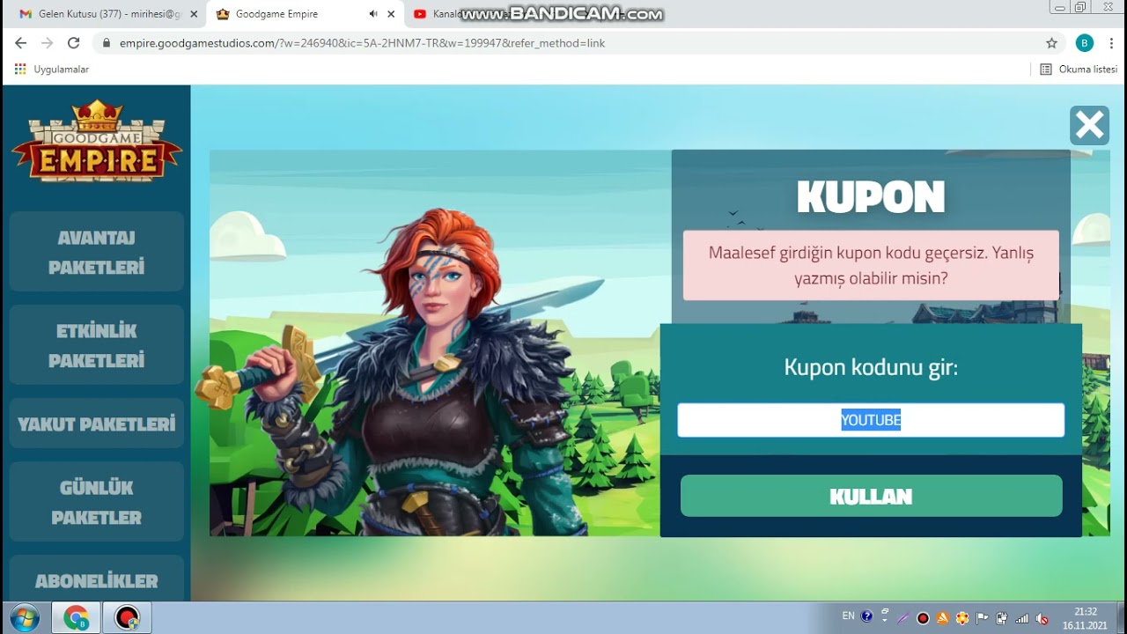This screenshot has width=1127, height=634.
Task: Click the flower-shaped tray icon
Action: (962, 618)
